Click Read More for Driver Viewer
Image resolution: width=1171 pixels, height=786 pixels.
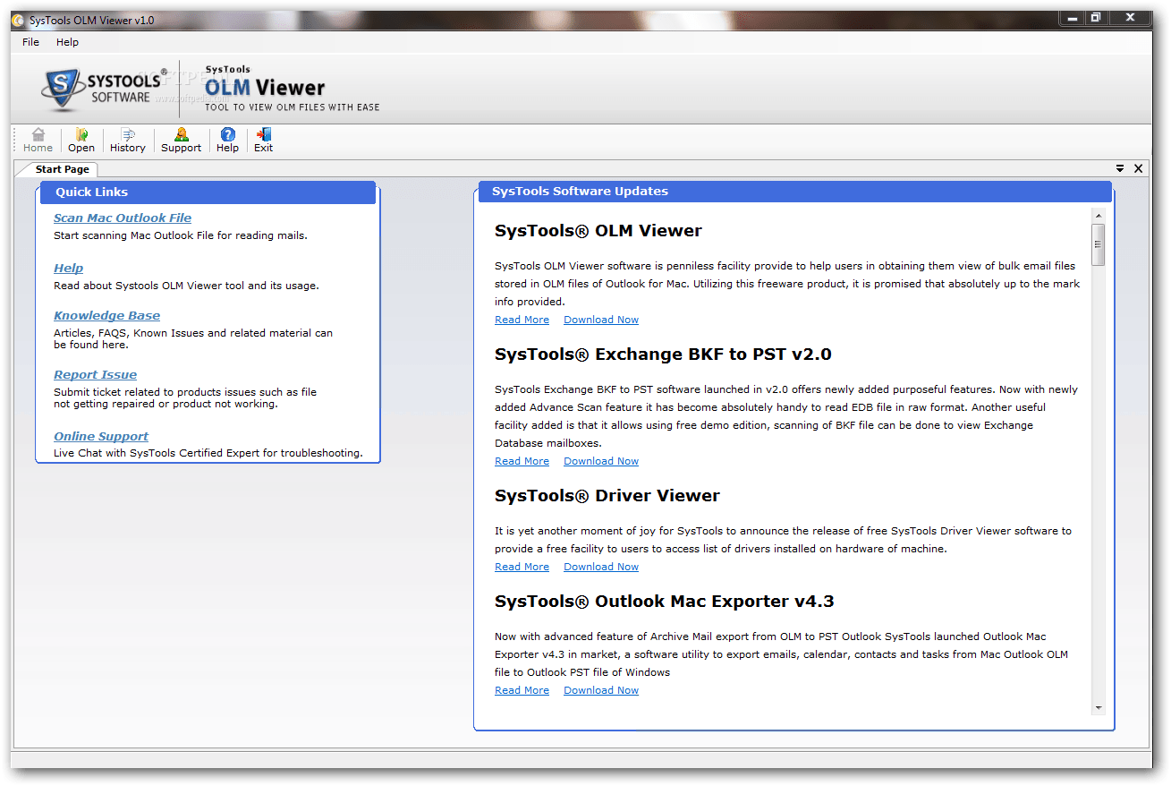coord(522,566)
